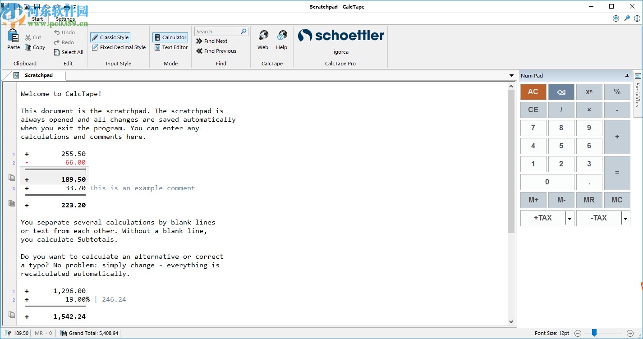
Task: Click the Grand Total icon in status bar
Action: click(63, 333)
